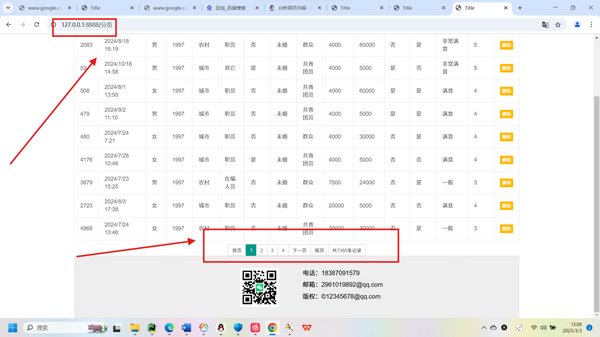Viewport: 600px width, 337px height.
Task: Open NetEase Cloud Music from the taskbar
Action: point(255,328)
